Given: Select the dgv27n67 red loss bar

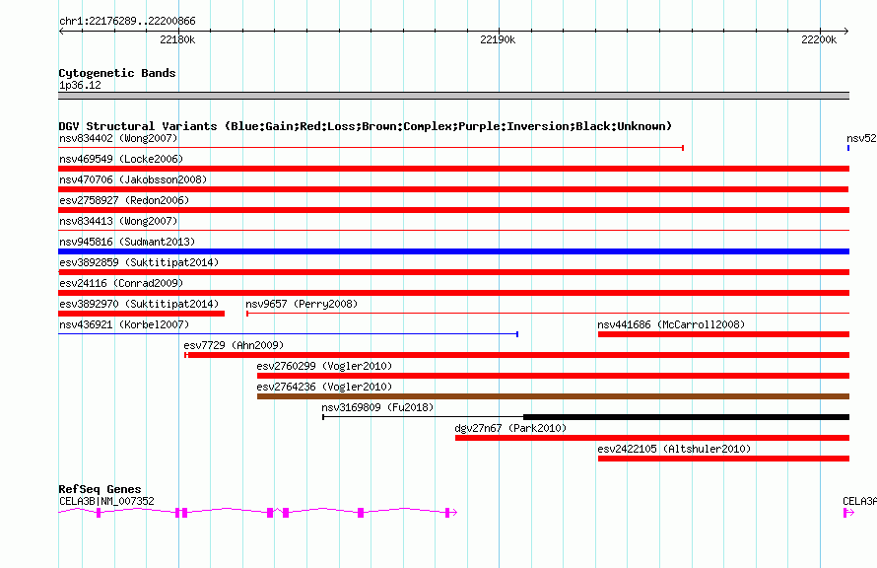Looking at the screenshot, I should [652, 438].
